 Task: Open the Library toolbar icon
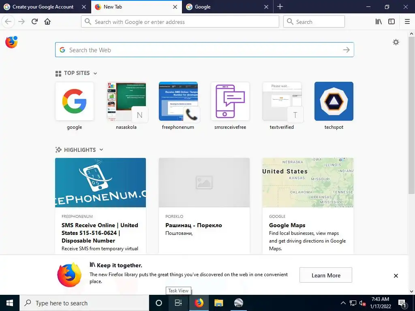(379, 21)
